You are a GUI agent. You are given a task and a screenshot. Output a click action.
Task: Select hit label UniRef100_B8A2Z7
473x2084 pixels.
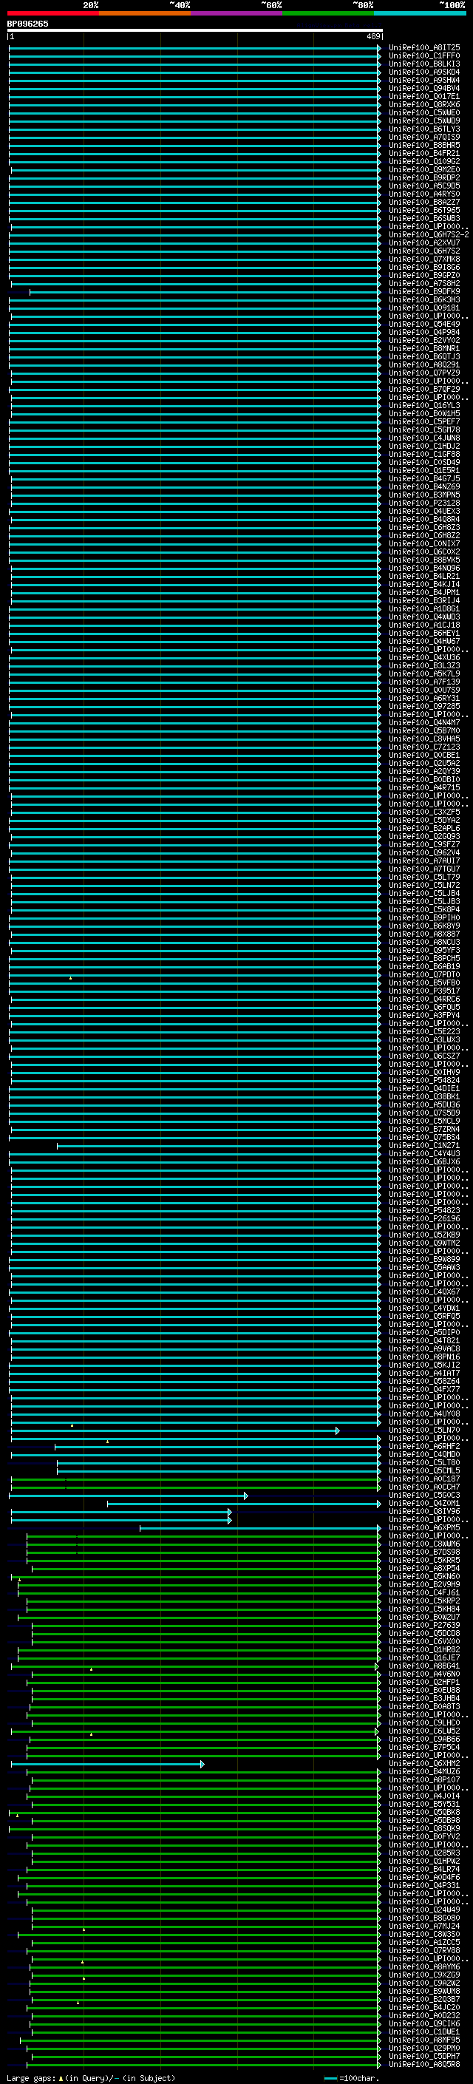coord(424,203)
